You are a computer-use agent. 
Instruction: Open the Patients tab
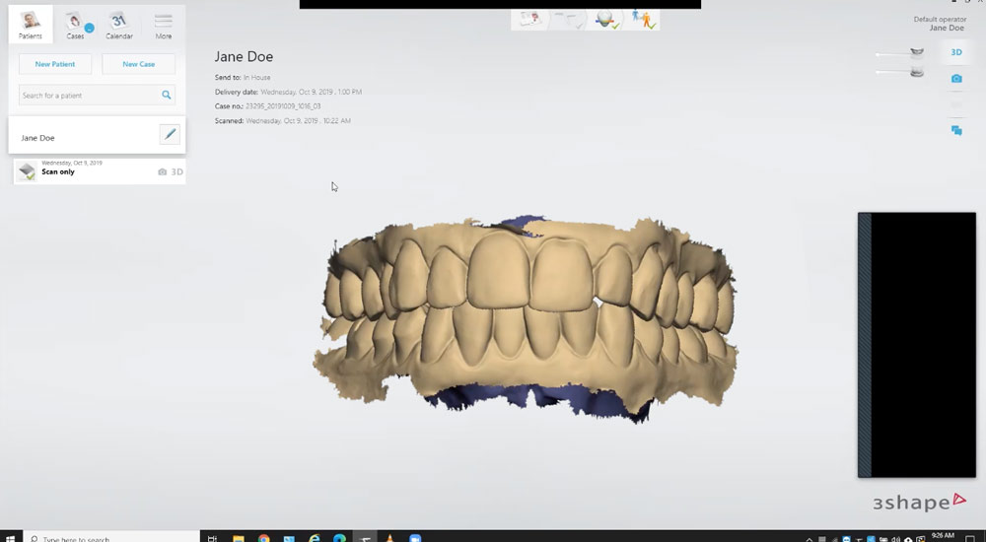pyautogui.click(x=31, y=25)
